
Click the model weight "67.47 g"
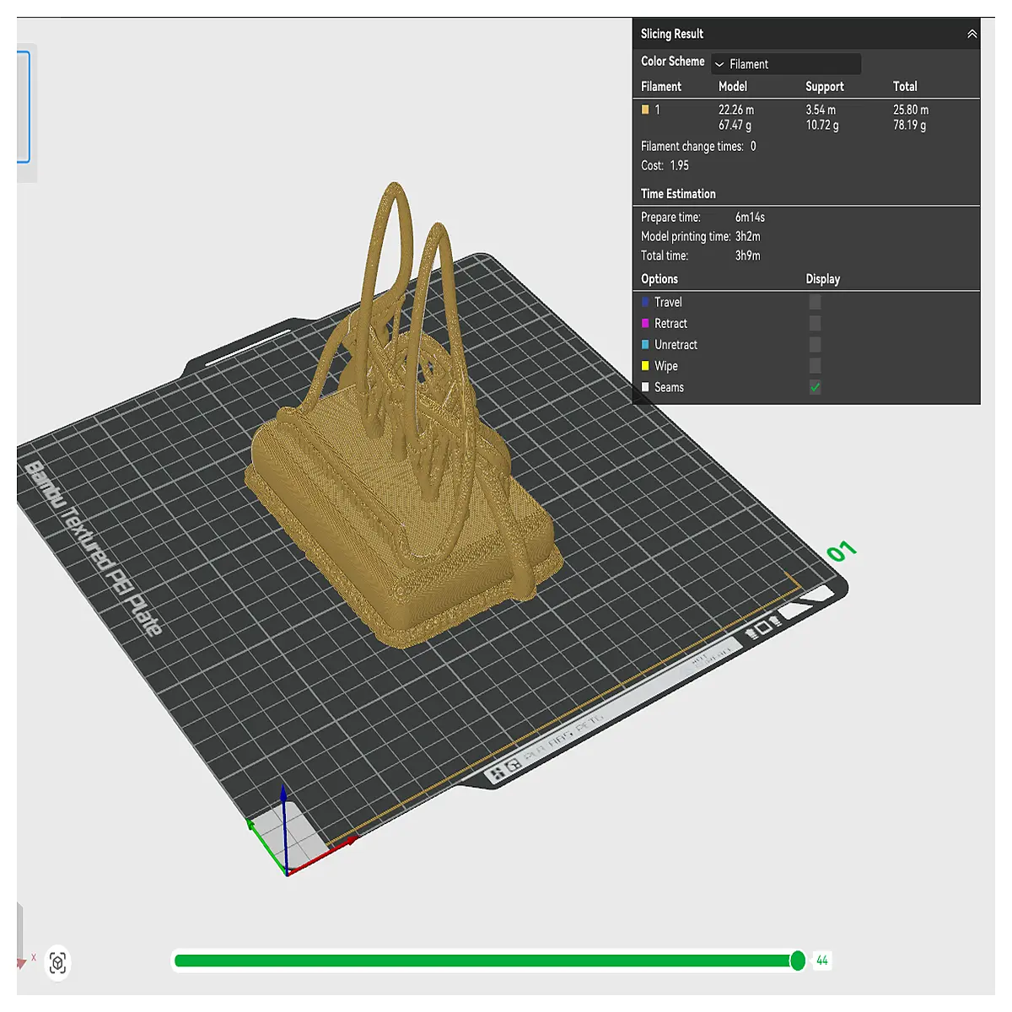[x=735, y=125]
